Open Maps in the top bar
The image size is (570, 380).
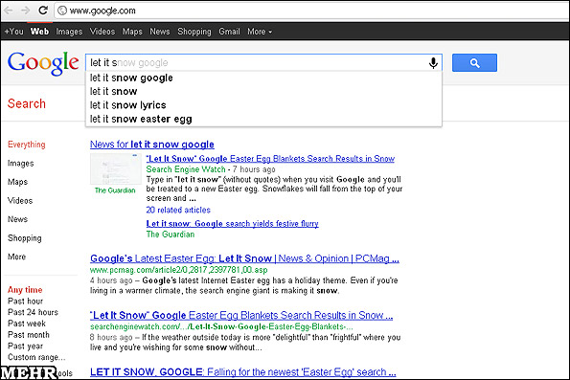(x=132, y=32)
